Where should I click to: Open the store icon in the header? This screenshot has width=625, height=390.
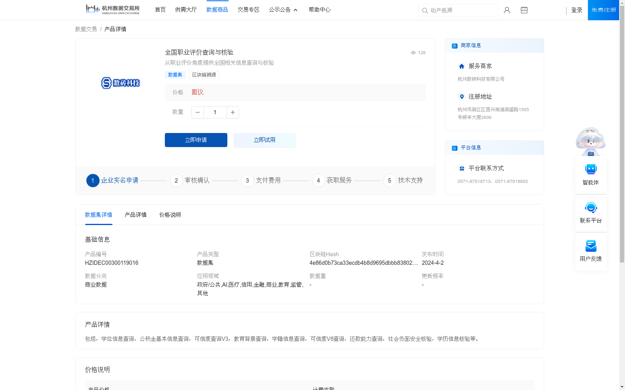pos(524,10)
